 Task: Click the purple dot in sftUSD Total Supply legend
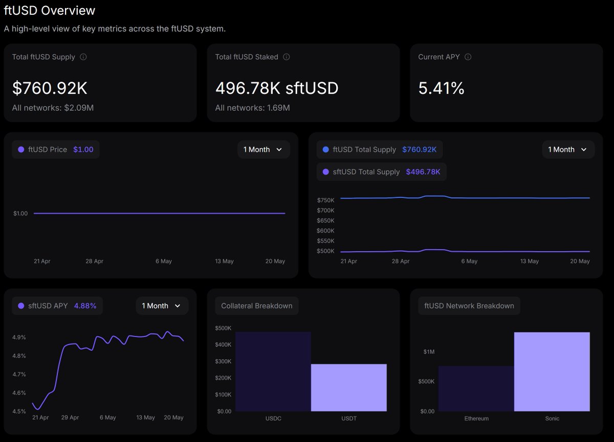(326, 172)
